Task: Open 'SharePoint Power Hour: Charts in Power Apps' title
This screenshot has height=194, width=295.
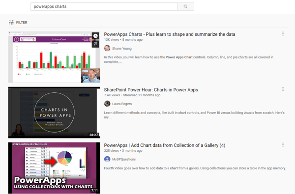Action: [x=151, y=90]
